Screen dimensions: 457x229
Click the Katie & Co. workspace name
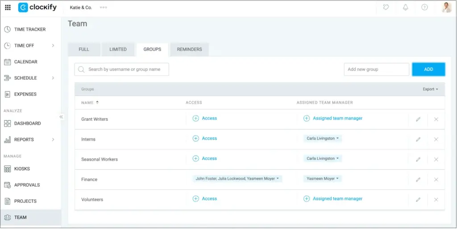pyautogui.click(x=81, y=8)
